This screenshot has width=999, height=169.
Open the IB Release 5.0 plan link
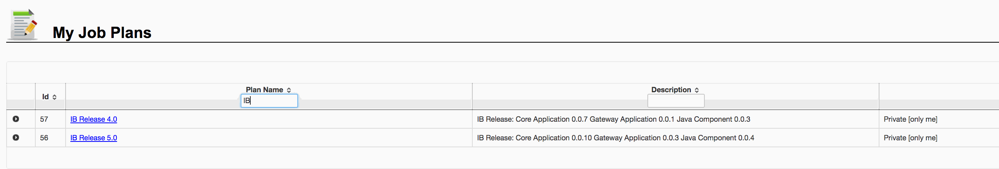click(94, 138)
